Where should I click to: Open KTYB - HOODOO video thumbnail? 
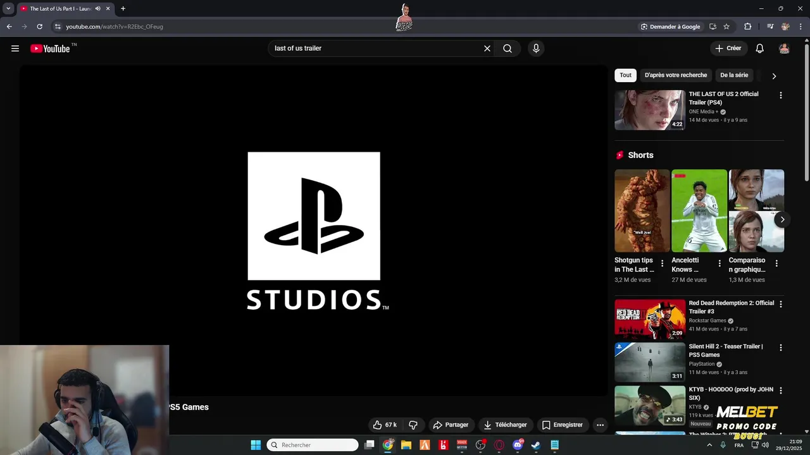coord(650,406)
